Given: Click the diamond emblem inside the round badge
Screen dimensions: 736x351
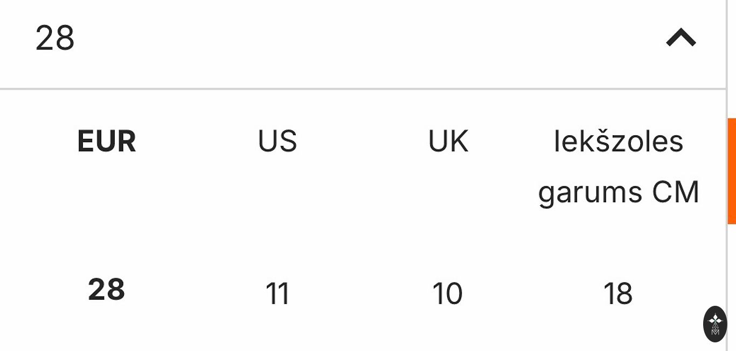Looking at the screenshot, I should coord(715,320).
